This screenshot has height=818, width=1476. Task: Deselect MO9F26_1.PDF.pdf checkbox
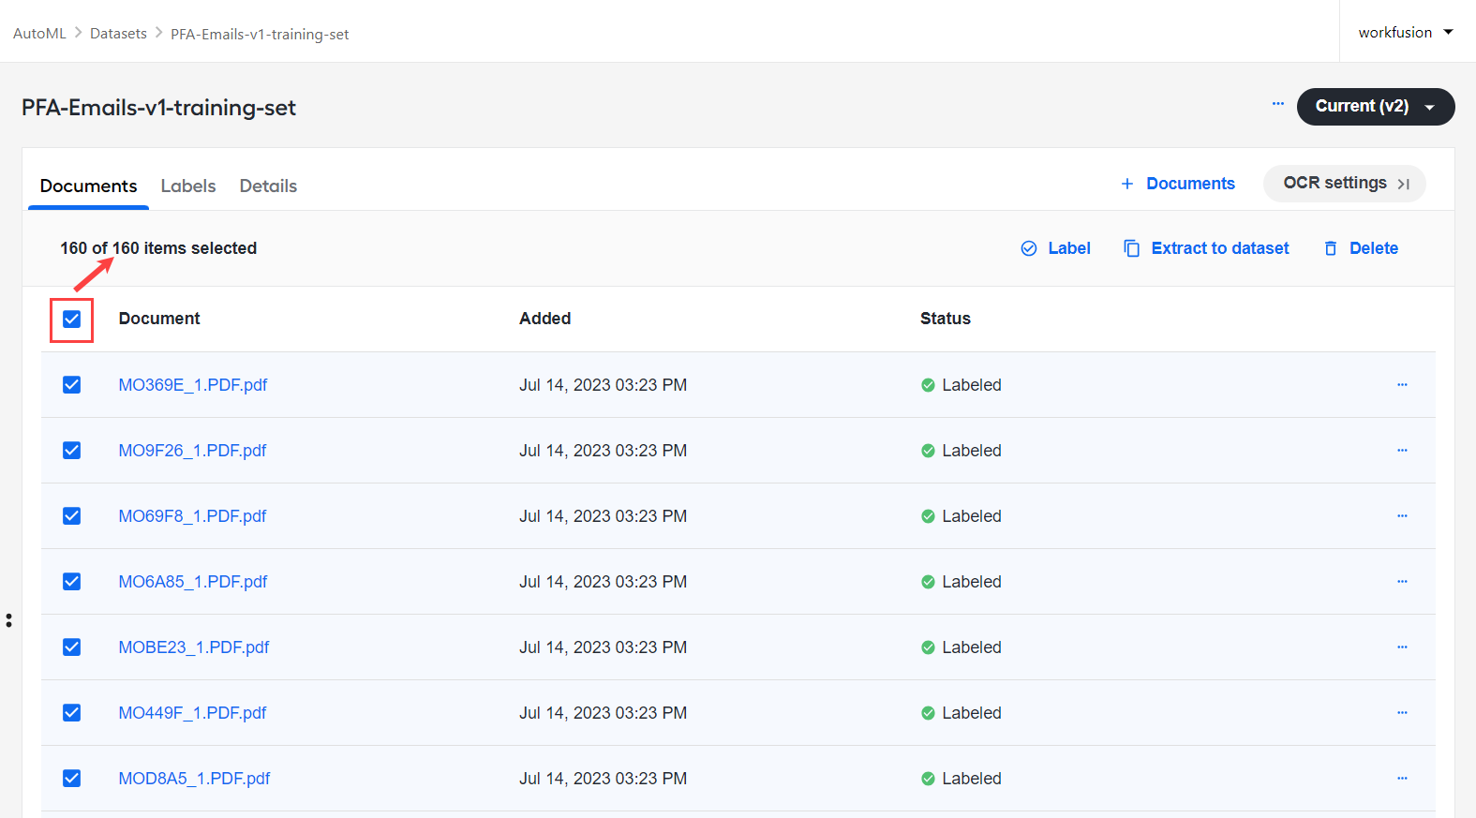(71, 451)
